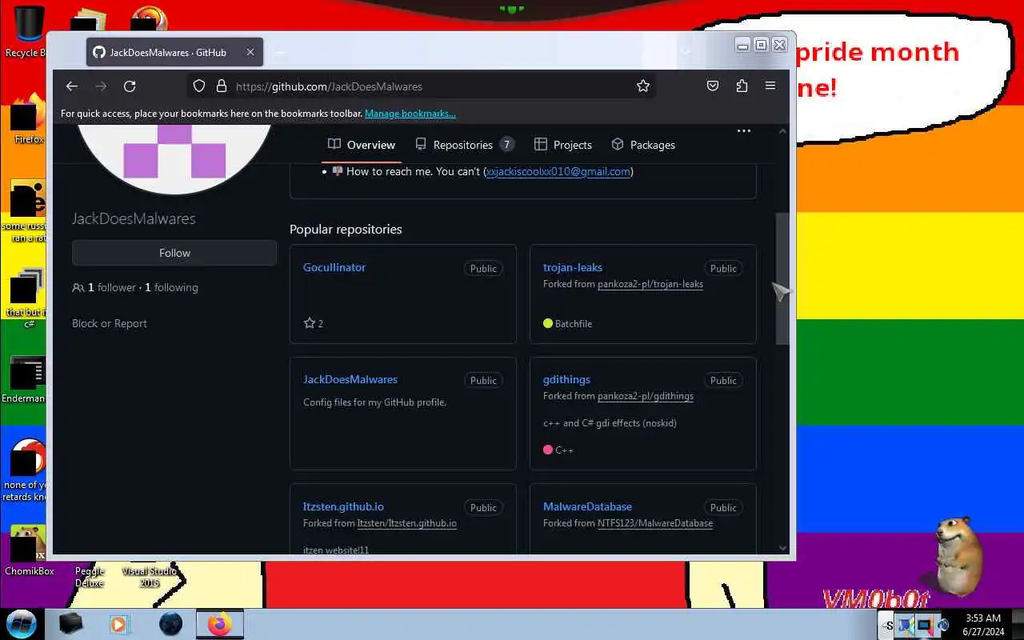The width and height of the screenshot is (1024, 640).
Task: Click the xxjackiscoolxx010@gmail.com email link
Action: (x=558, y=171)
